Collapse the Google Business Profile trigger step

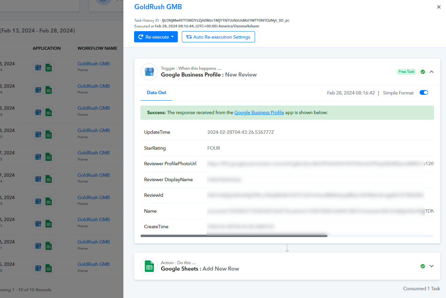[431, 72]
